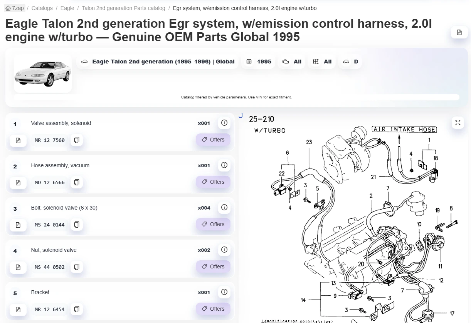Click the Nut, solenoid valve name

pos(54,250)
